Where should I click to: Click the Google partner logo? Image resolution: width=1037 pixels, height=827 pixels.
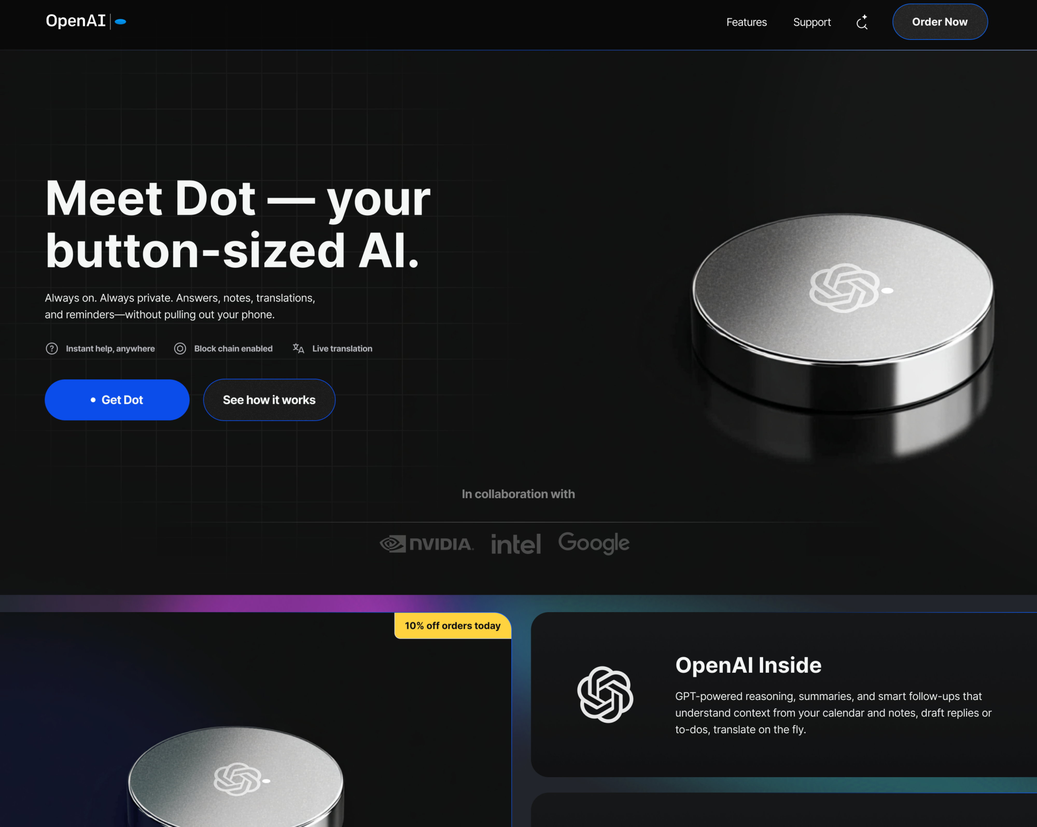594,543
